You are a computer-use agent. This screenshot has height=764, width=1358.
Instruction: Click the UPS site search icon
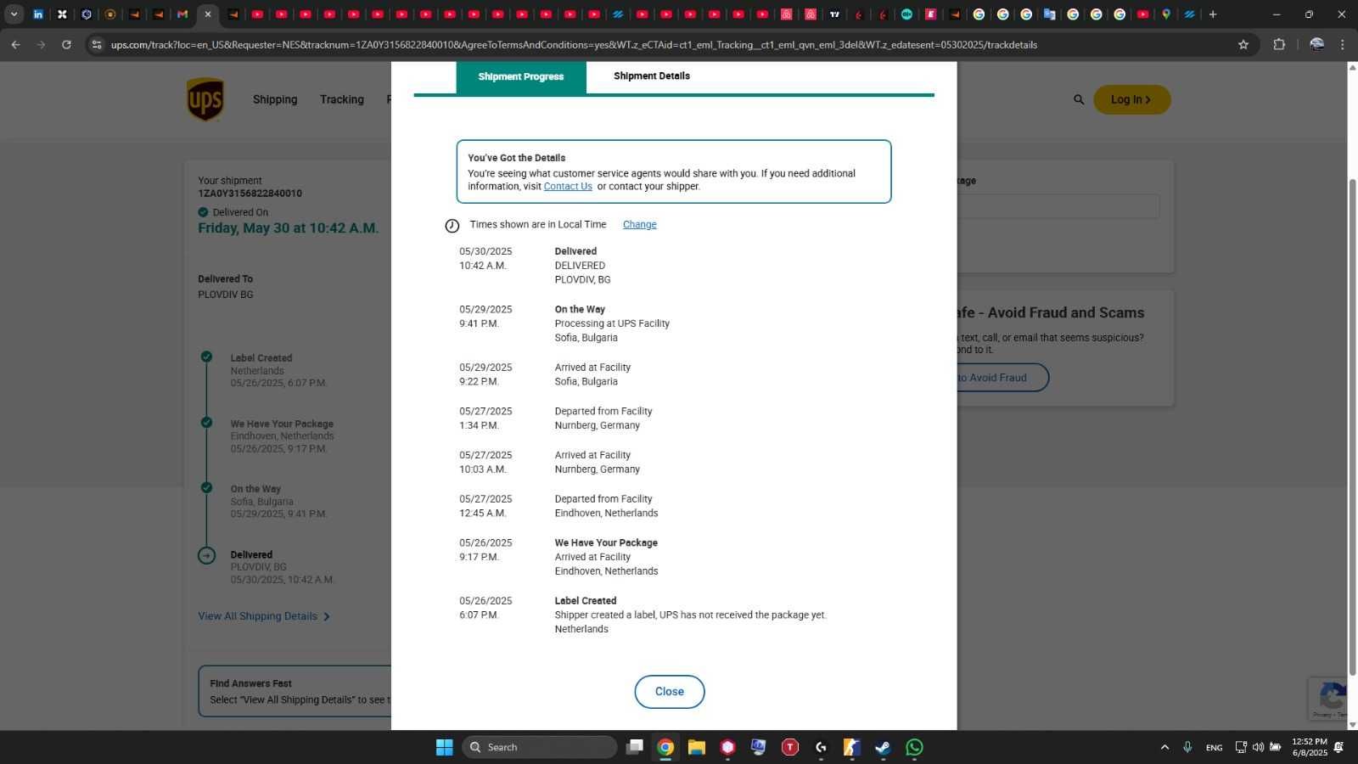1079,100
